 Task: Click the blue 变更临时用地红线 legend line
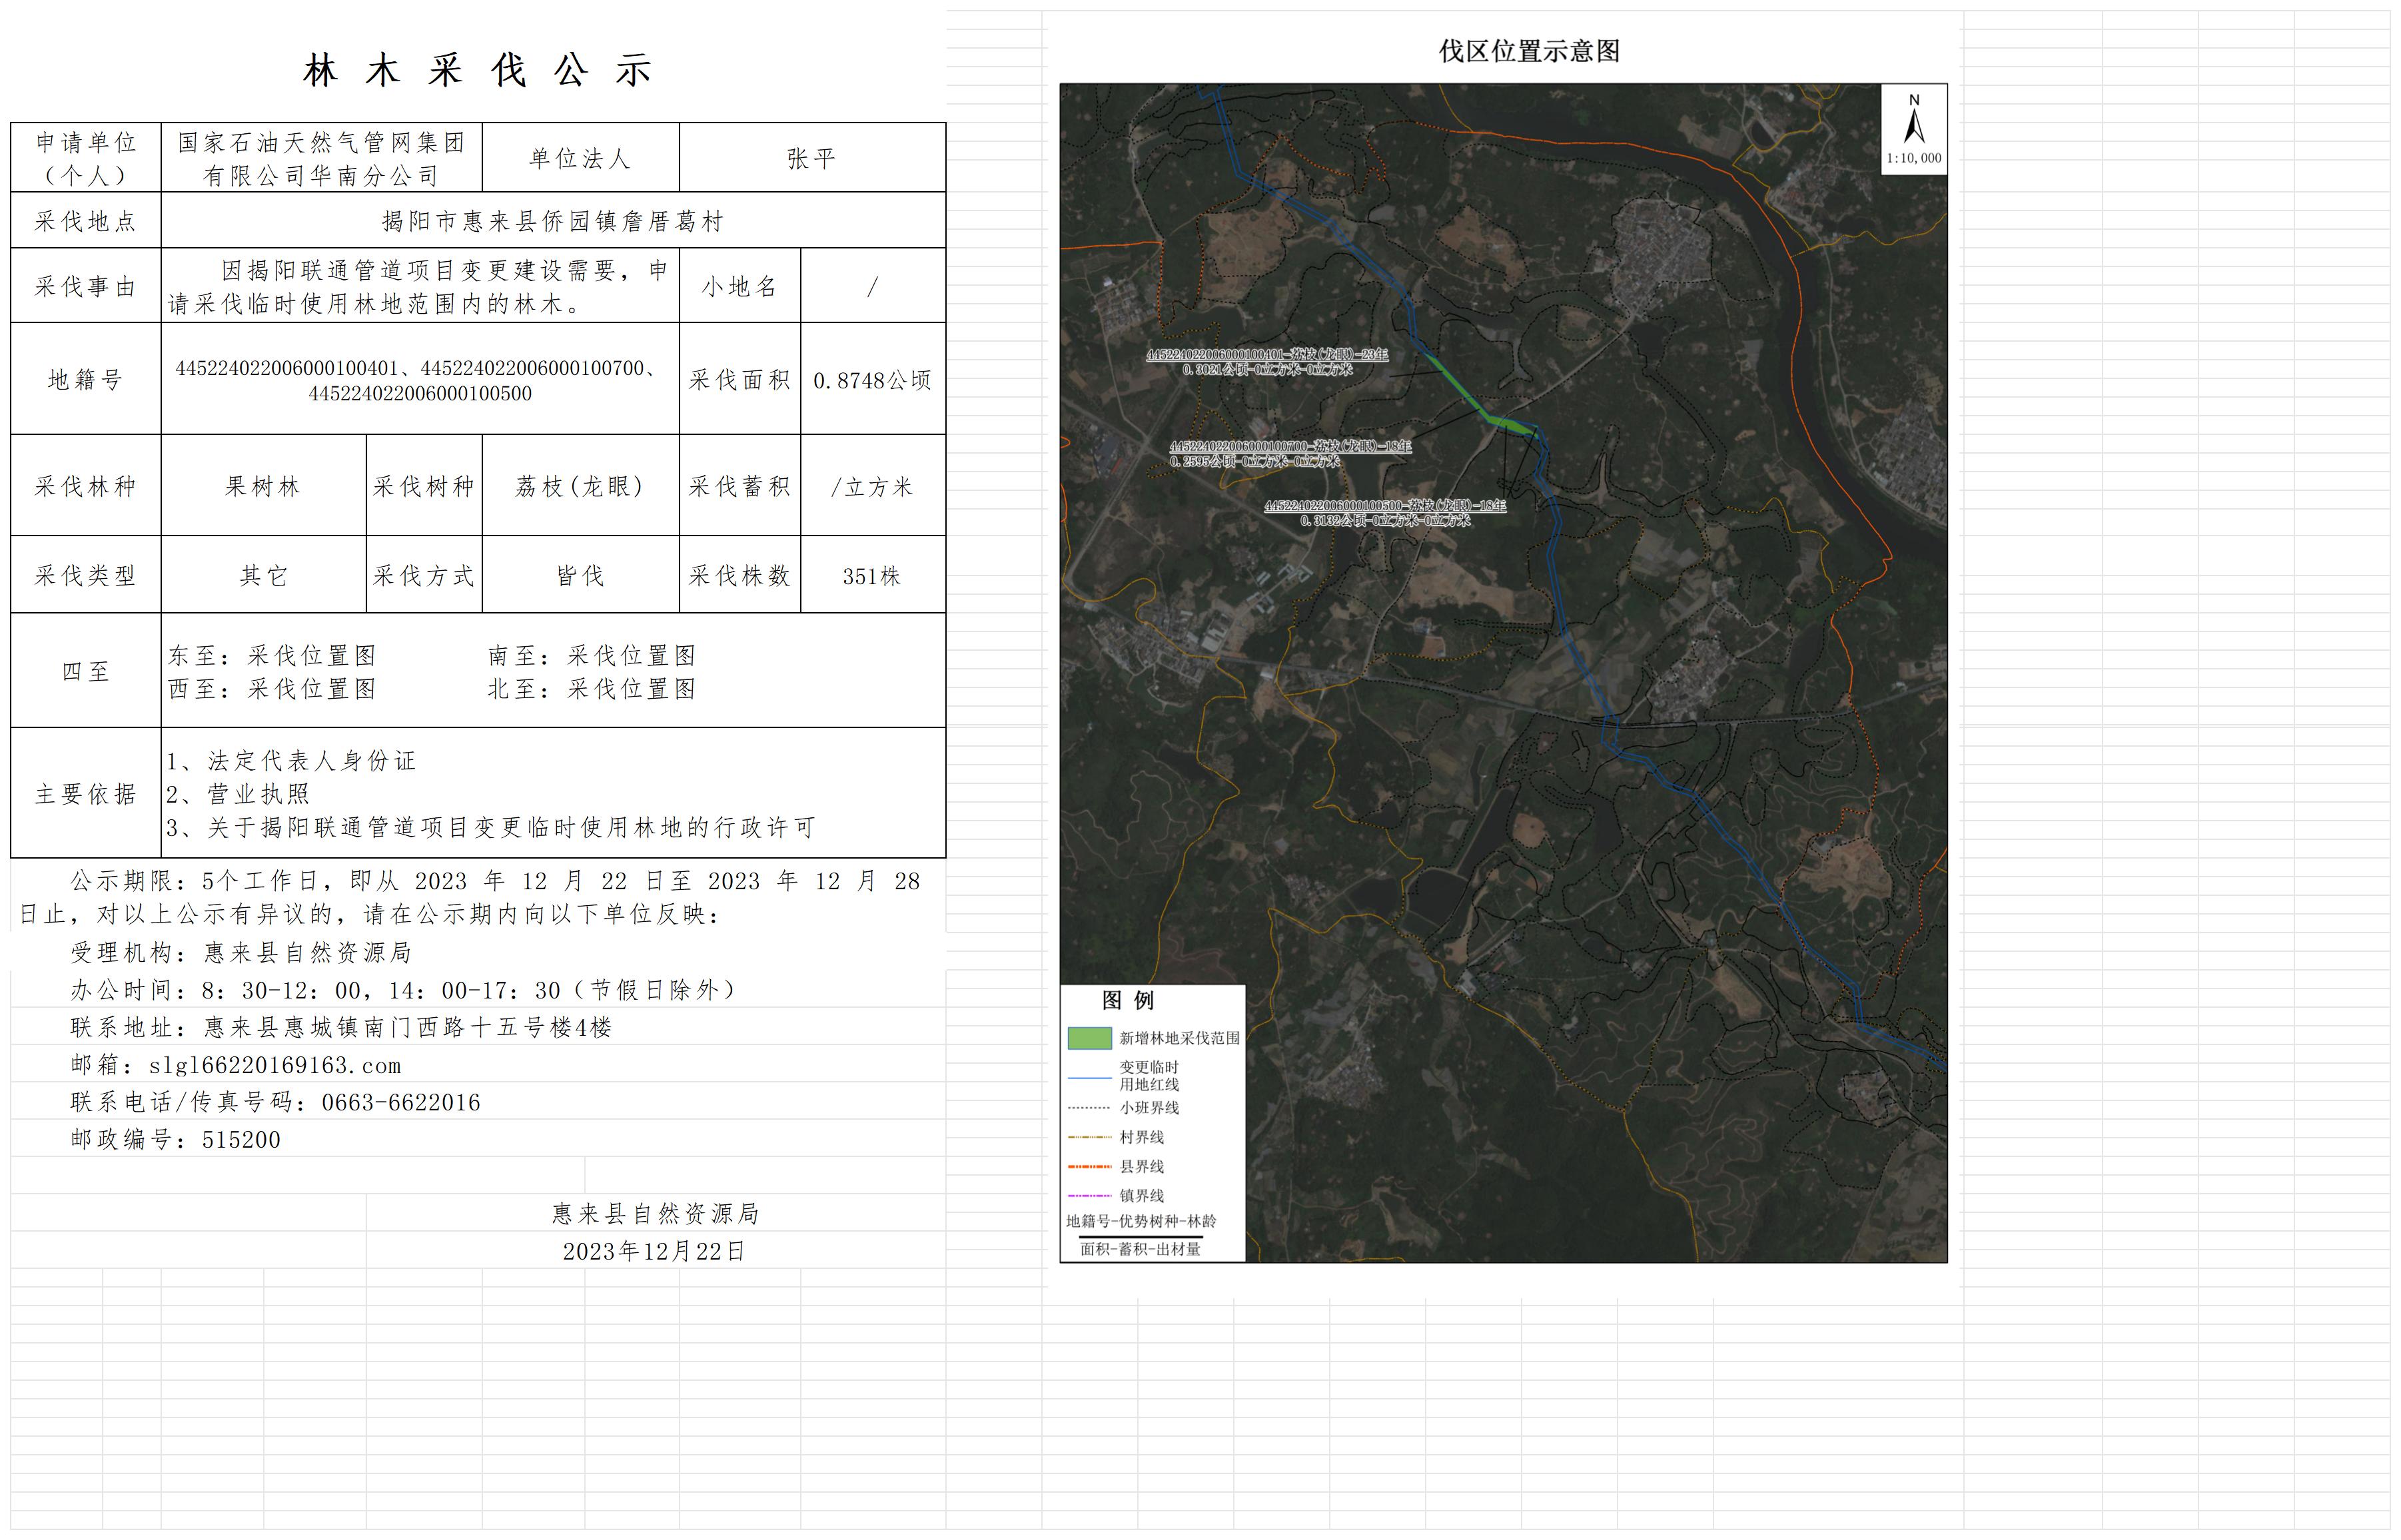(1089, 1077)
